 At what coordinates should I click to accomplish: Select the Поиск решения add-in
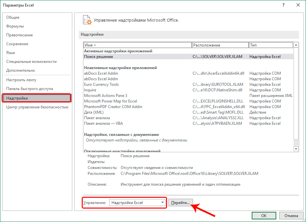pyautogui.click(x=98, y=56)
